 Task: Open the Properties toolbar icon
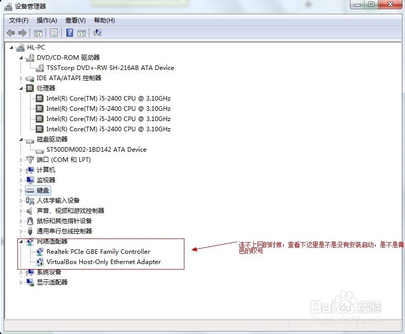(x=54, y=33)
